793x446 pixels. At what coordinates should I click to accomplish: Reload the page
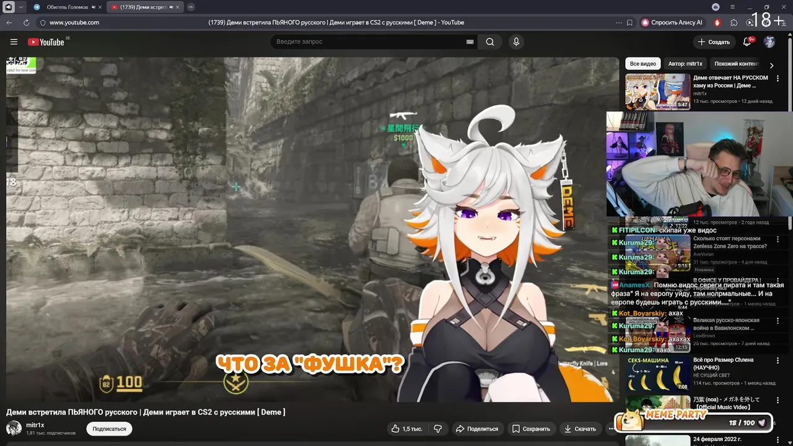(x=26, y=22)
